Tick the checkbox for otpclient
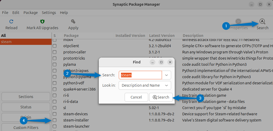The image size is (273, 131). tap(55, 46)
